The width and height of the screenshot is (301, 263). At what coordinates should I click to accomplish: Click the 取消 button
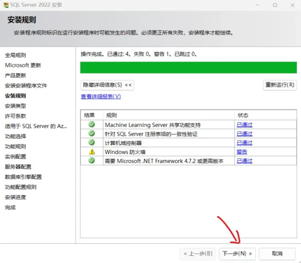coord(277,254)
